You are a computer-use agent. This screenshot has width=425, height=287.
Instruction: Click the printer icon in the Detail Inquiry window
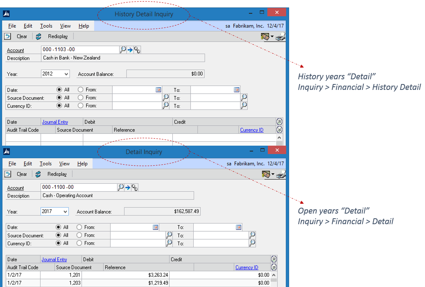[280, 174]
